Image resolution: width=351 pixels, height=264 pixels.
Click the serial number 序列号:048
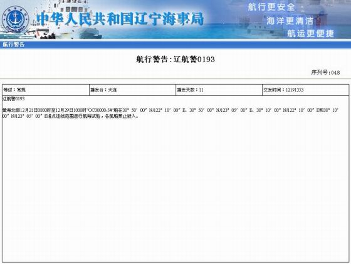tap(325, 72)
